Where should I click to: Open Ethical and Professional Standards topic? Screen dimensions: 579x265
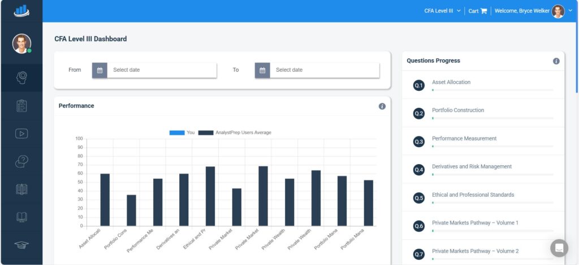[x=473, y=195]
